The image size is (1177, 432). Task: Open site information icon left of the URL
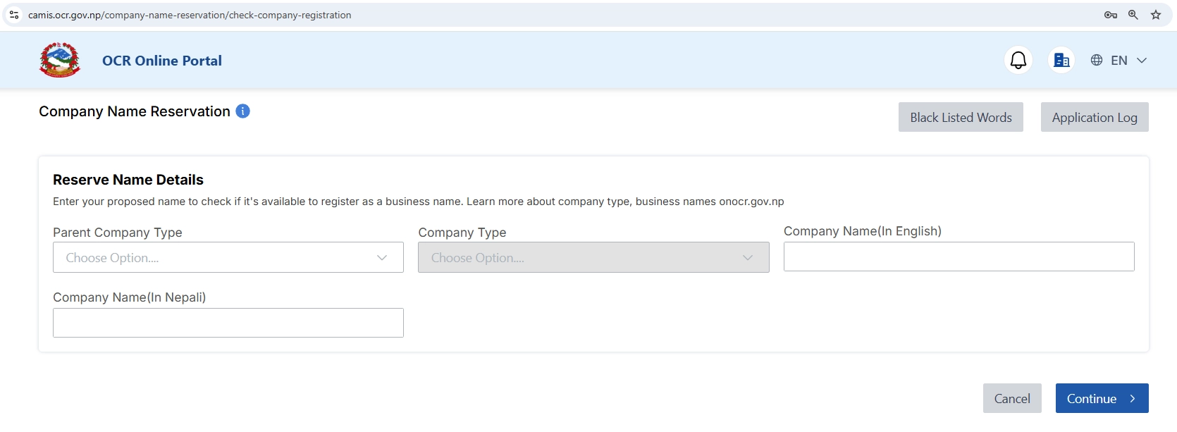(14, 15)
